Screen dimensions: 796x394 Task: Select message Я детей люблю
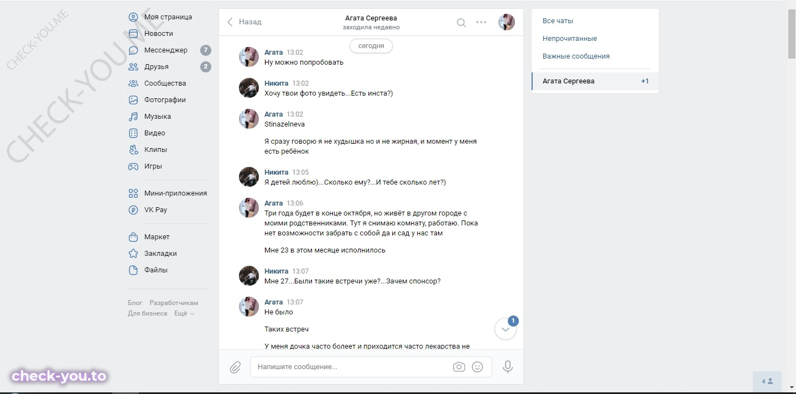[355, 182]
